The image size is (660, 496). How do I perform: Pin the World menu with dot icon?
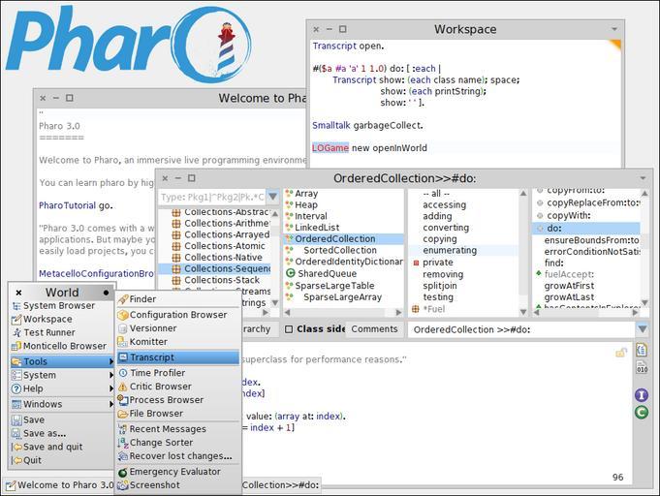[x=106, y=293]
